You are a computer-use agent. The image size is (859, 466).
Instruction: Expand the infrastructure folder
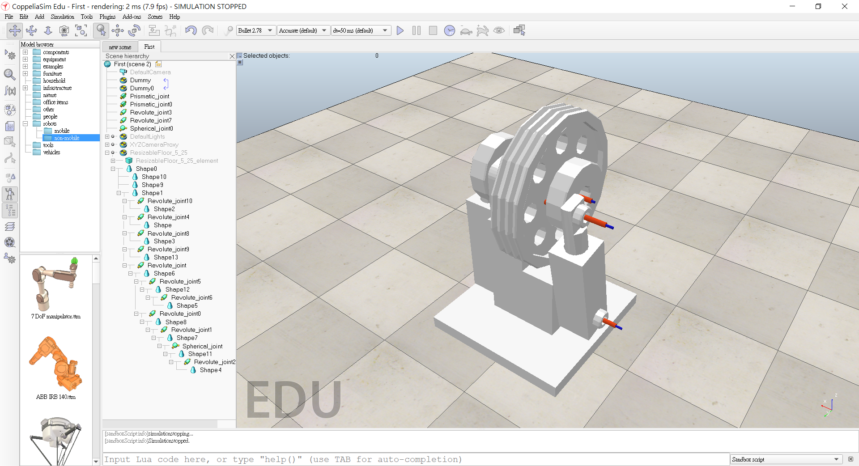tap(26, 88)
